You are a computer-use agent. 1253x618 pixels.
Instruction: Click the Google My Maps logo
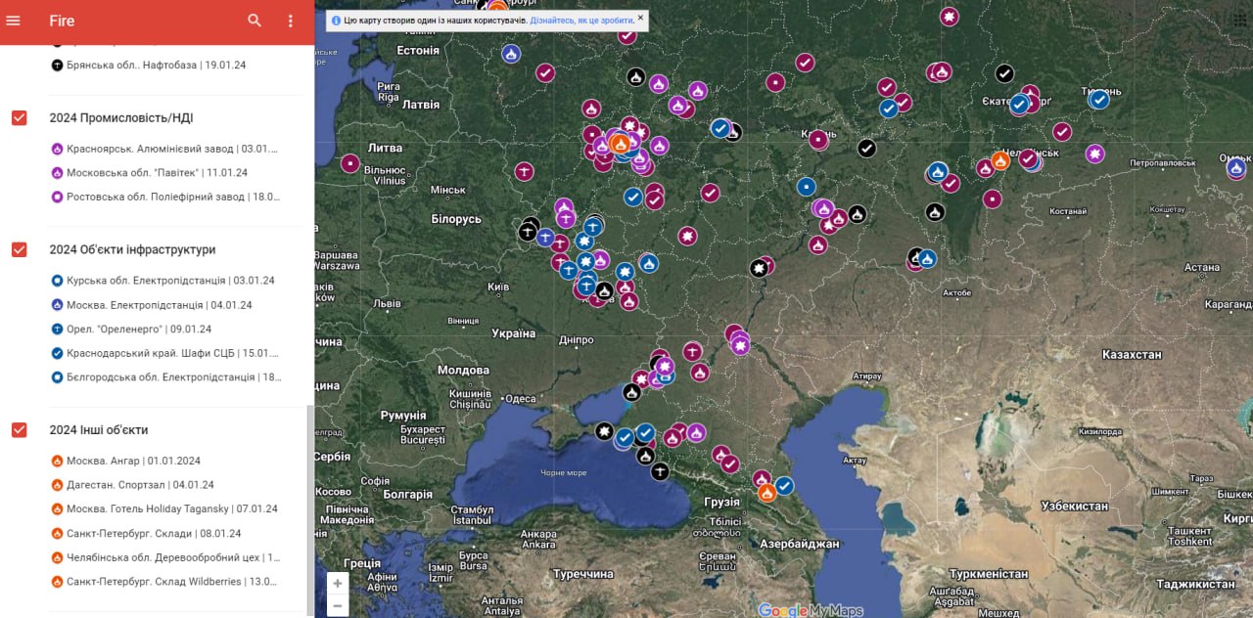[811, 610]
